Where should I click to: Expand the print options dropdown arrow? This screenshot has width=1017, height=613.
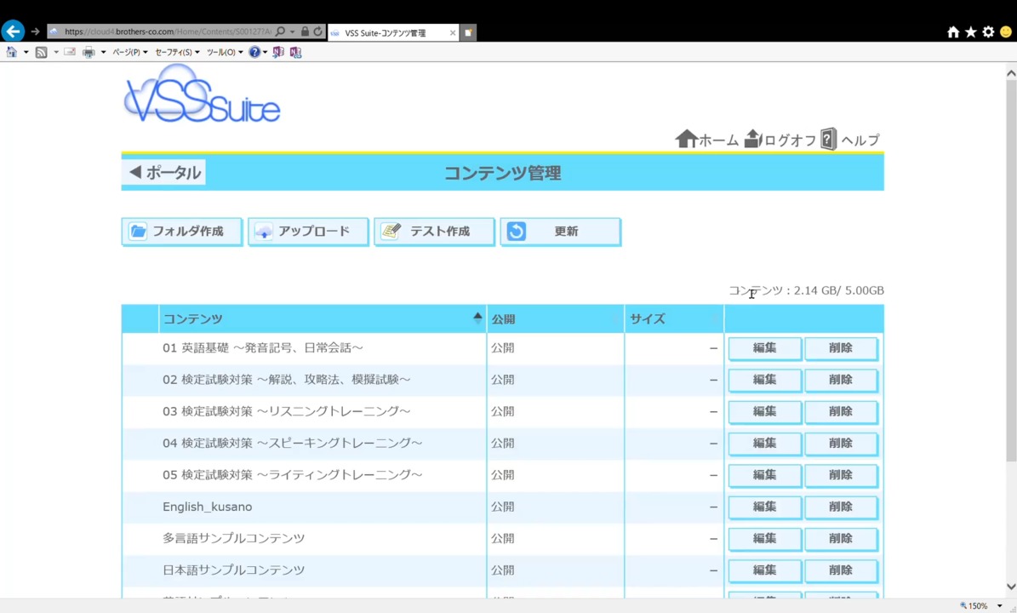point(103,52)
